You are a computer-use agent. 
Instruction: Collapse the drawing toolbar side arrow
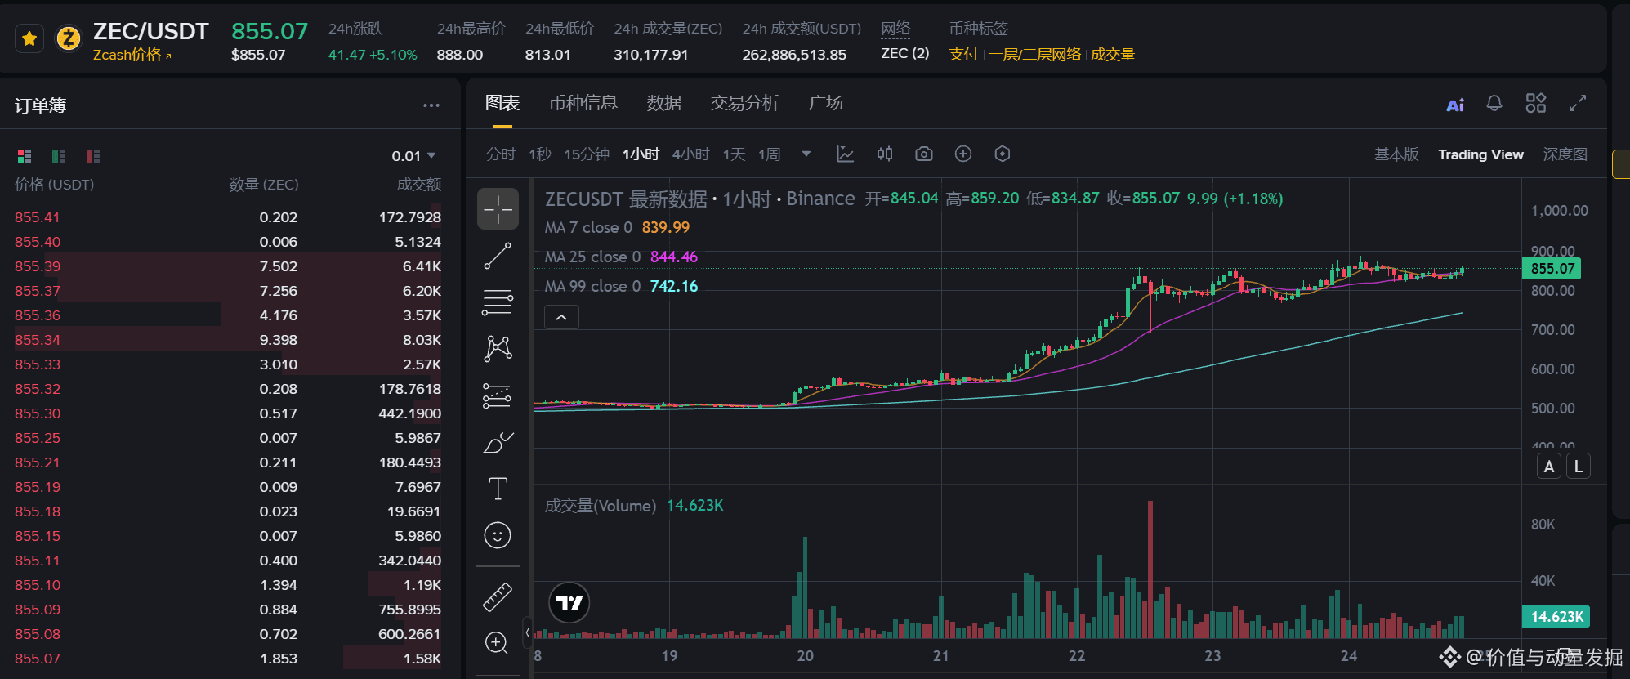528,632
